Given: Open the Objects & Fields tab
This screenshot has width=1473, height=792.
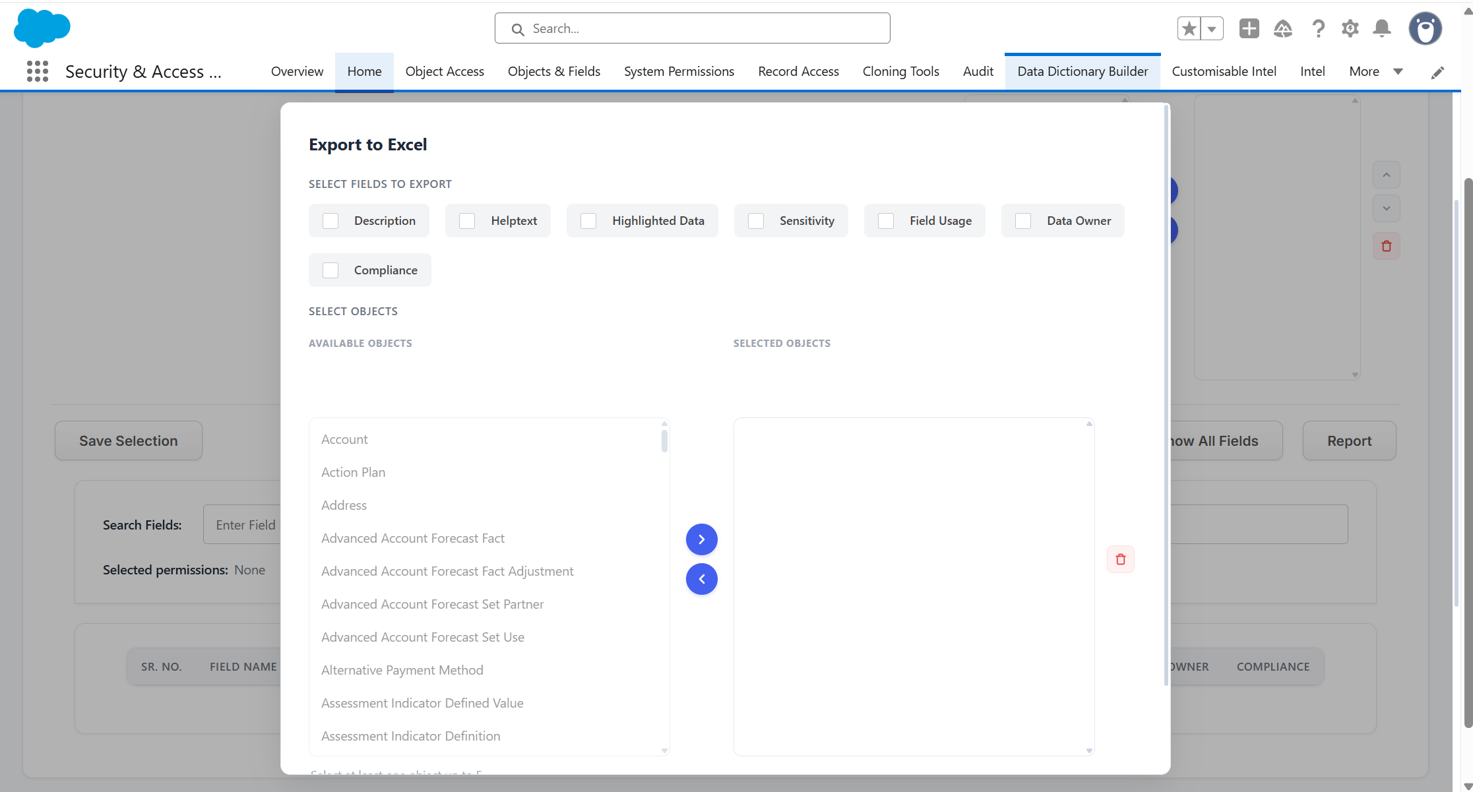Looking at the screenshot, I should point(554,71).
